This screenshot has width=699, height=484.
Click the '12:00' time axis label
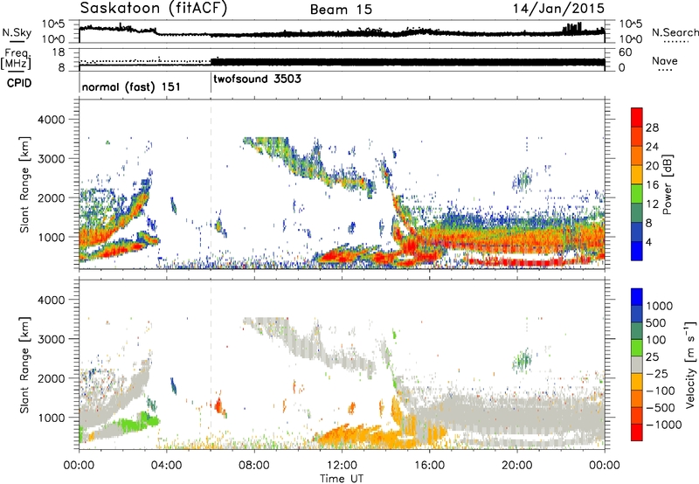[x=342, y=466]
